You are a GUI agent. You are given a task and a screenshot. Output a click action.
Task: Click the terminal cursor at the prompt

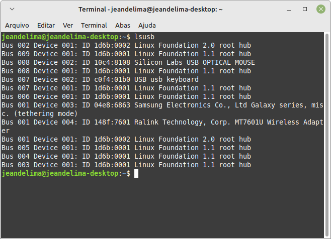click(x=136, y=173)
